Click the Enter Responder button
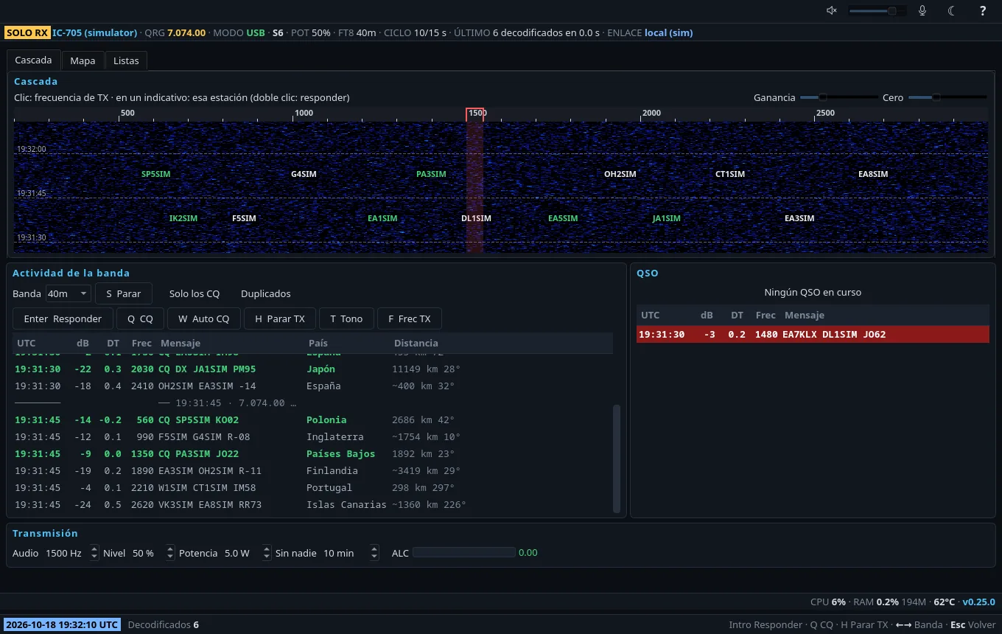The width and height of the screenshot is (1002, 634). pos(63,318)
